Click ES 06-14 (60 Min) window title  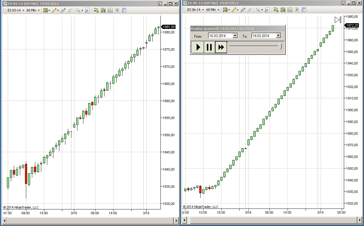point(213,3)
